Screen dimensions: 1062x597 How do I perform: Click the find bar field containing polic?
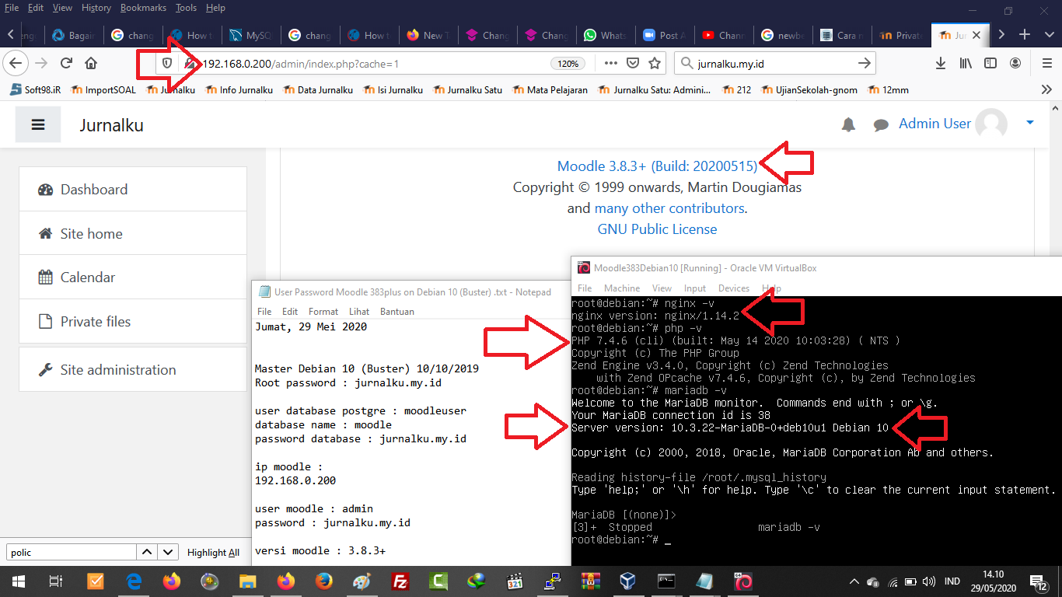coord(72,553)
